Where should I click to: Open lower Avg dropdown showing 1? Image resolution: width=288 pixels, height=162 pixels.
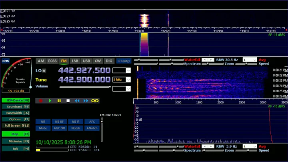click(250, 146)
